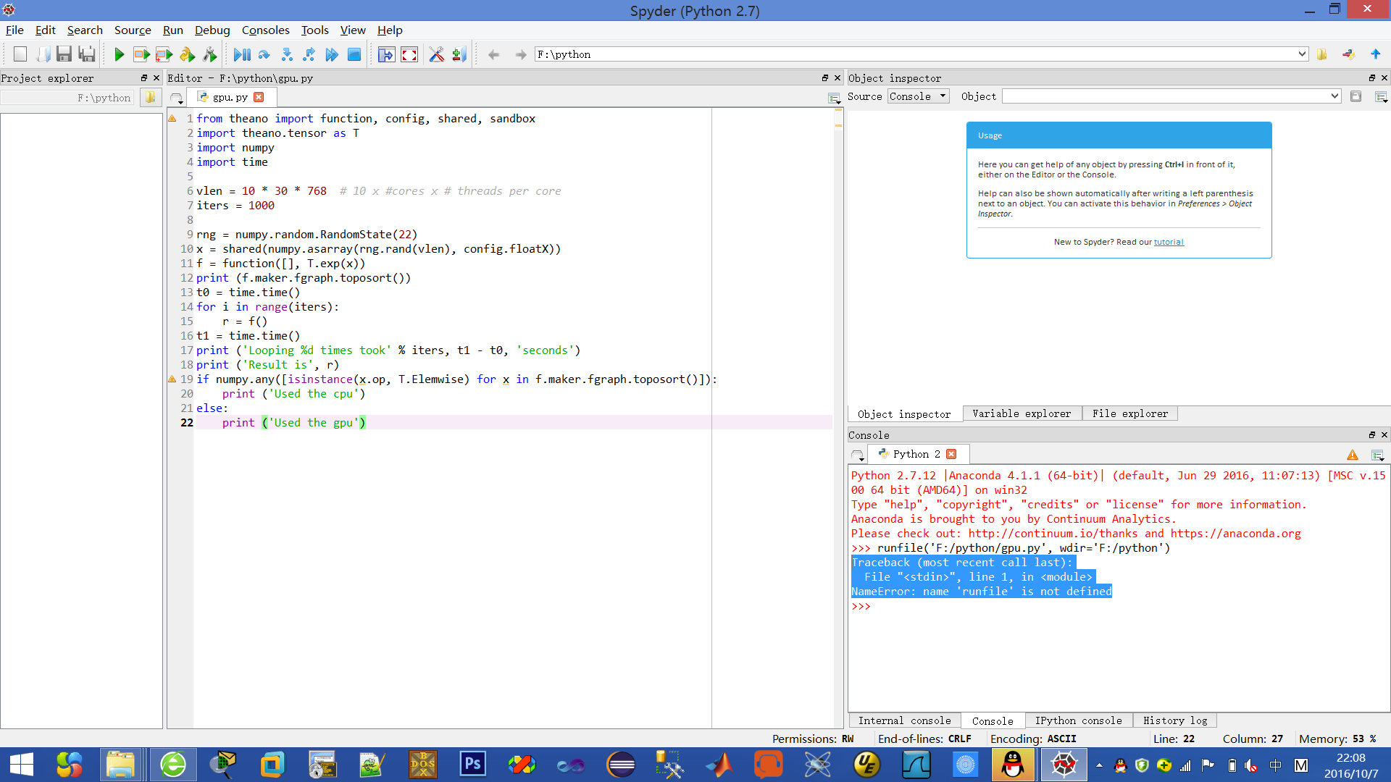
Task: Open the Console options menu
Action: tap(1377, 455)
